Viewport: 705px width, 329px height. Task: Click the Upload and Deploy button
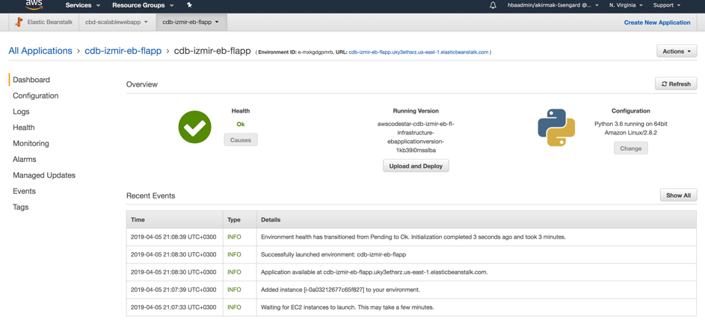point(416,166)
